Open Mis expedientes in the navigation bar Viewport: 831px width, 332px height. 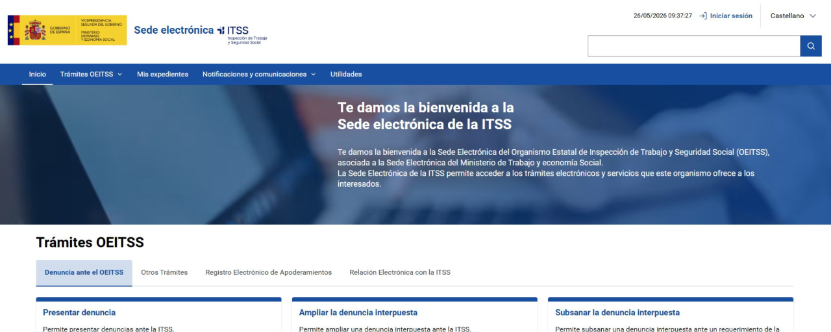click(162, 74)
